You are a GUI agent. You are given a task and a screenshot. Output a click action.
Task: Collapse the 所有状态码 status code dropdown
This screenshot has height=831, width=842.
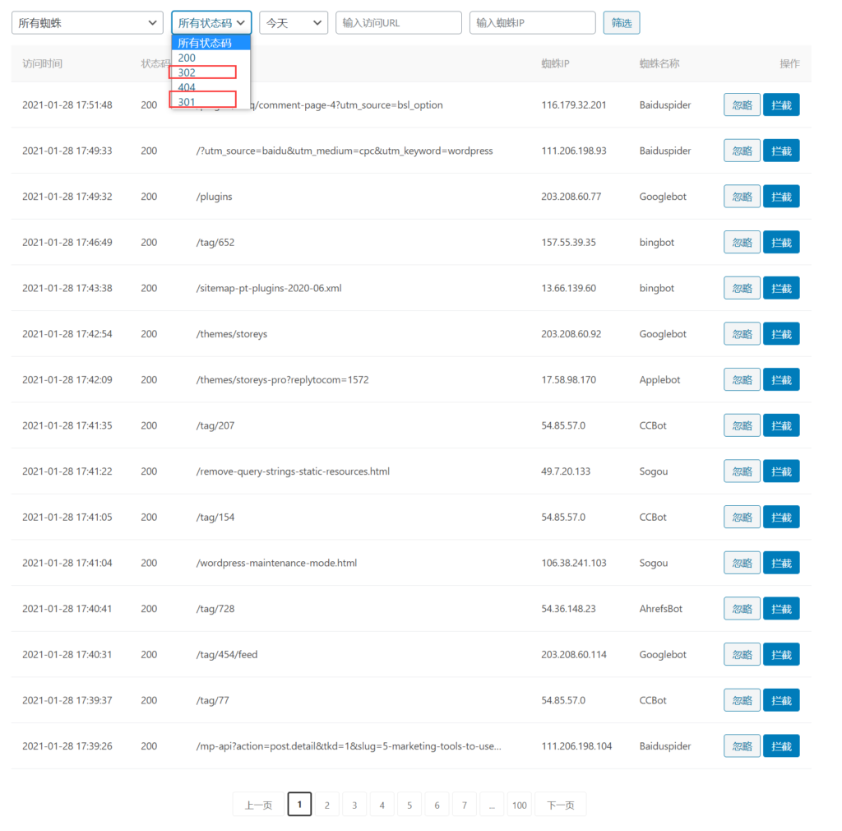click(x=211, y=23)
